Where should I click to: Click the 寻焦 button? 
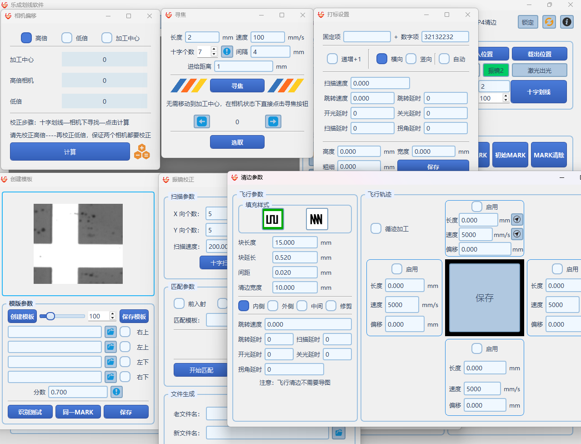(237, 86)
